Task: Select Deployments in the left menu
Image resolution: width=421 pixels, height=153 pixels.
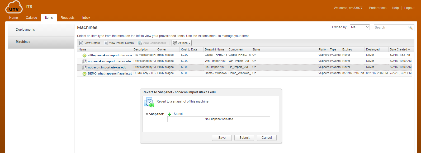Action: click(x=25, y=30)
